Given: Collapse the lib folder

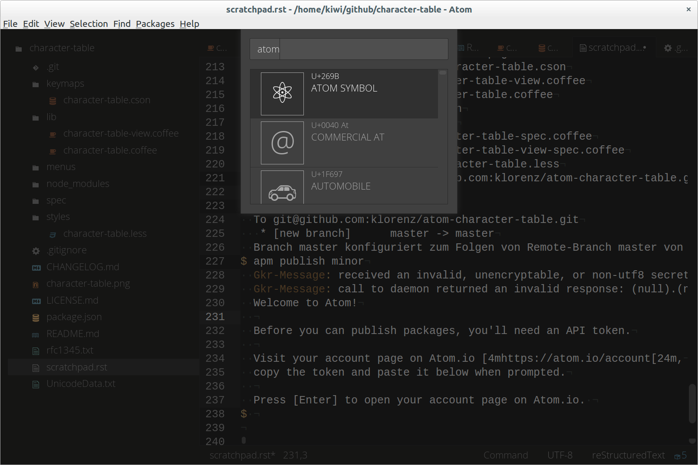Looking at the screenshot, I should pyautogui.click(x=36, y=118).
